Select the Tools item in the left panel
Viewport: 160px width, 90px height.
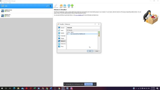(x=26, y=6)
